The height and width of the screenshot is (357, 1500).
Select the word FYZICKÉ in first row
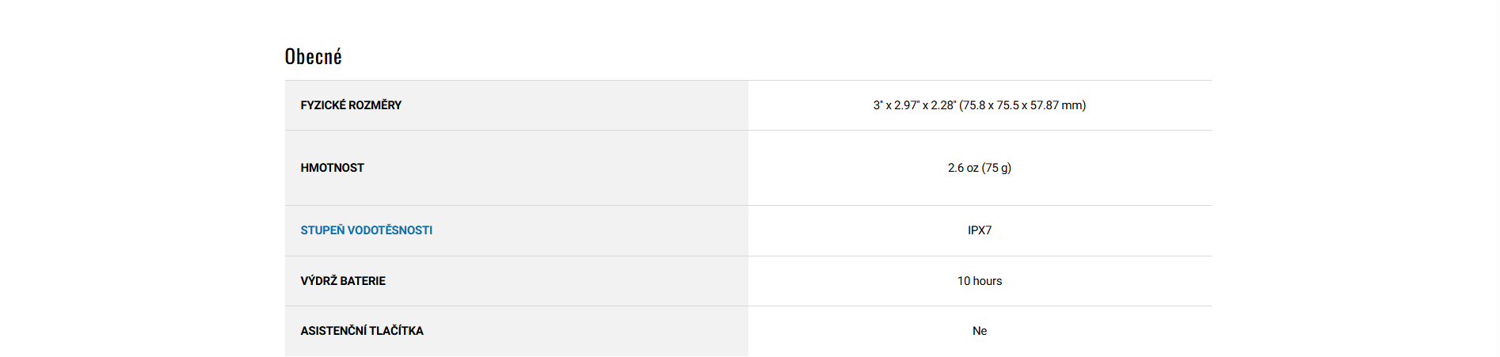[x=323, y=105]
